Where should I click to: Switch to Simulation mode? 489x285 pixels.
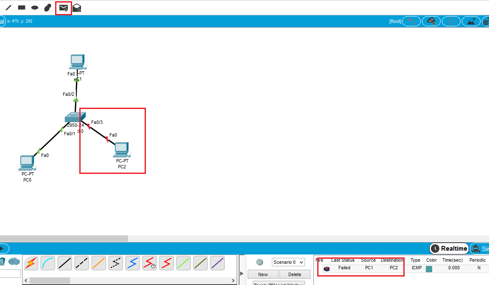(x=481, y=249)
